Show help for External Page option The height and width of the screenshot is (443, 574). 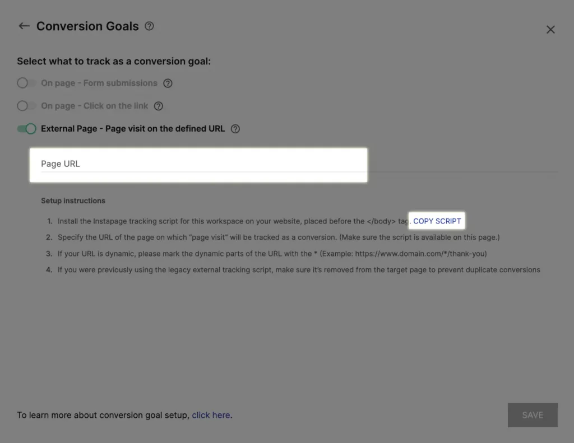tap(235, 129)
